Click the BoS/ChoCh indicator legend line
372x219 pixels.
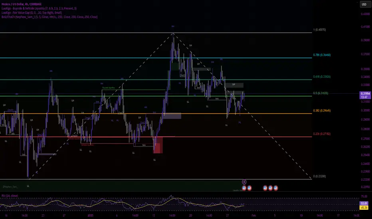(x=49, y=17)
